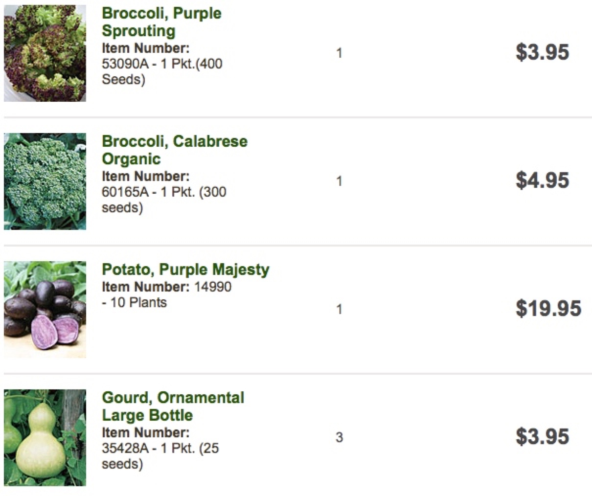Screen dimensions: 592x496
Task: Follow the "Broccoli, Calabrese Organic" link
Action: pyautogui.click(x=174, y=150)
